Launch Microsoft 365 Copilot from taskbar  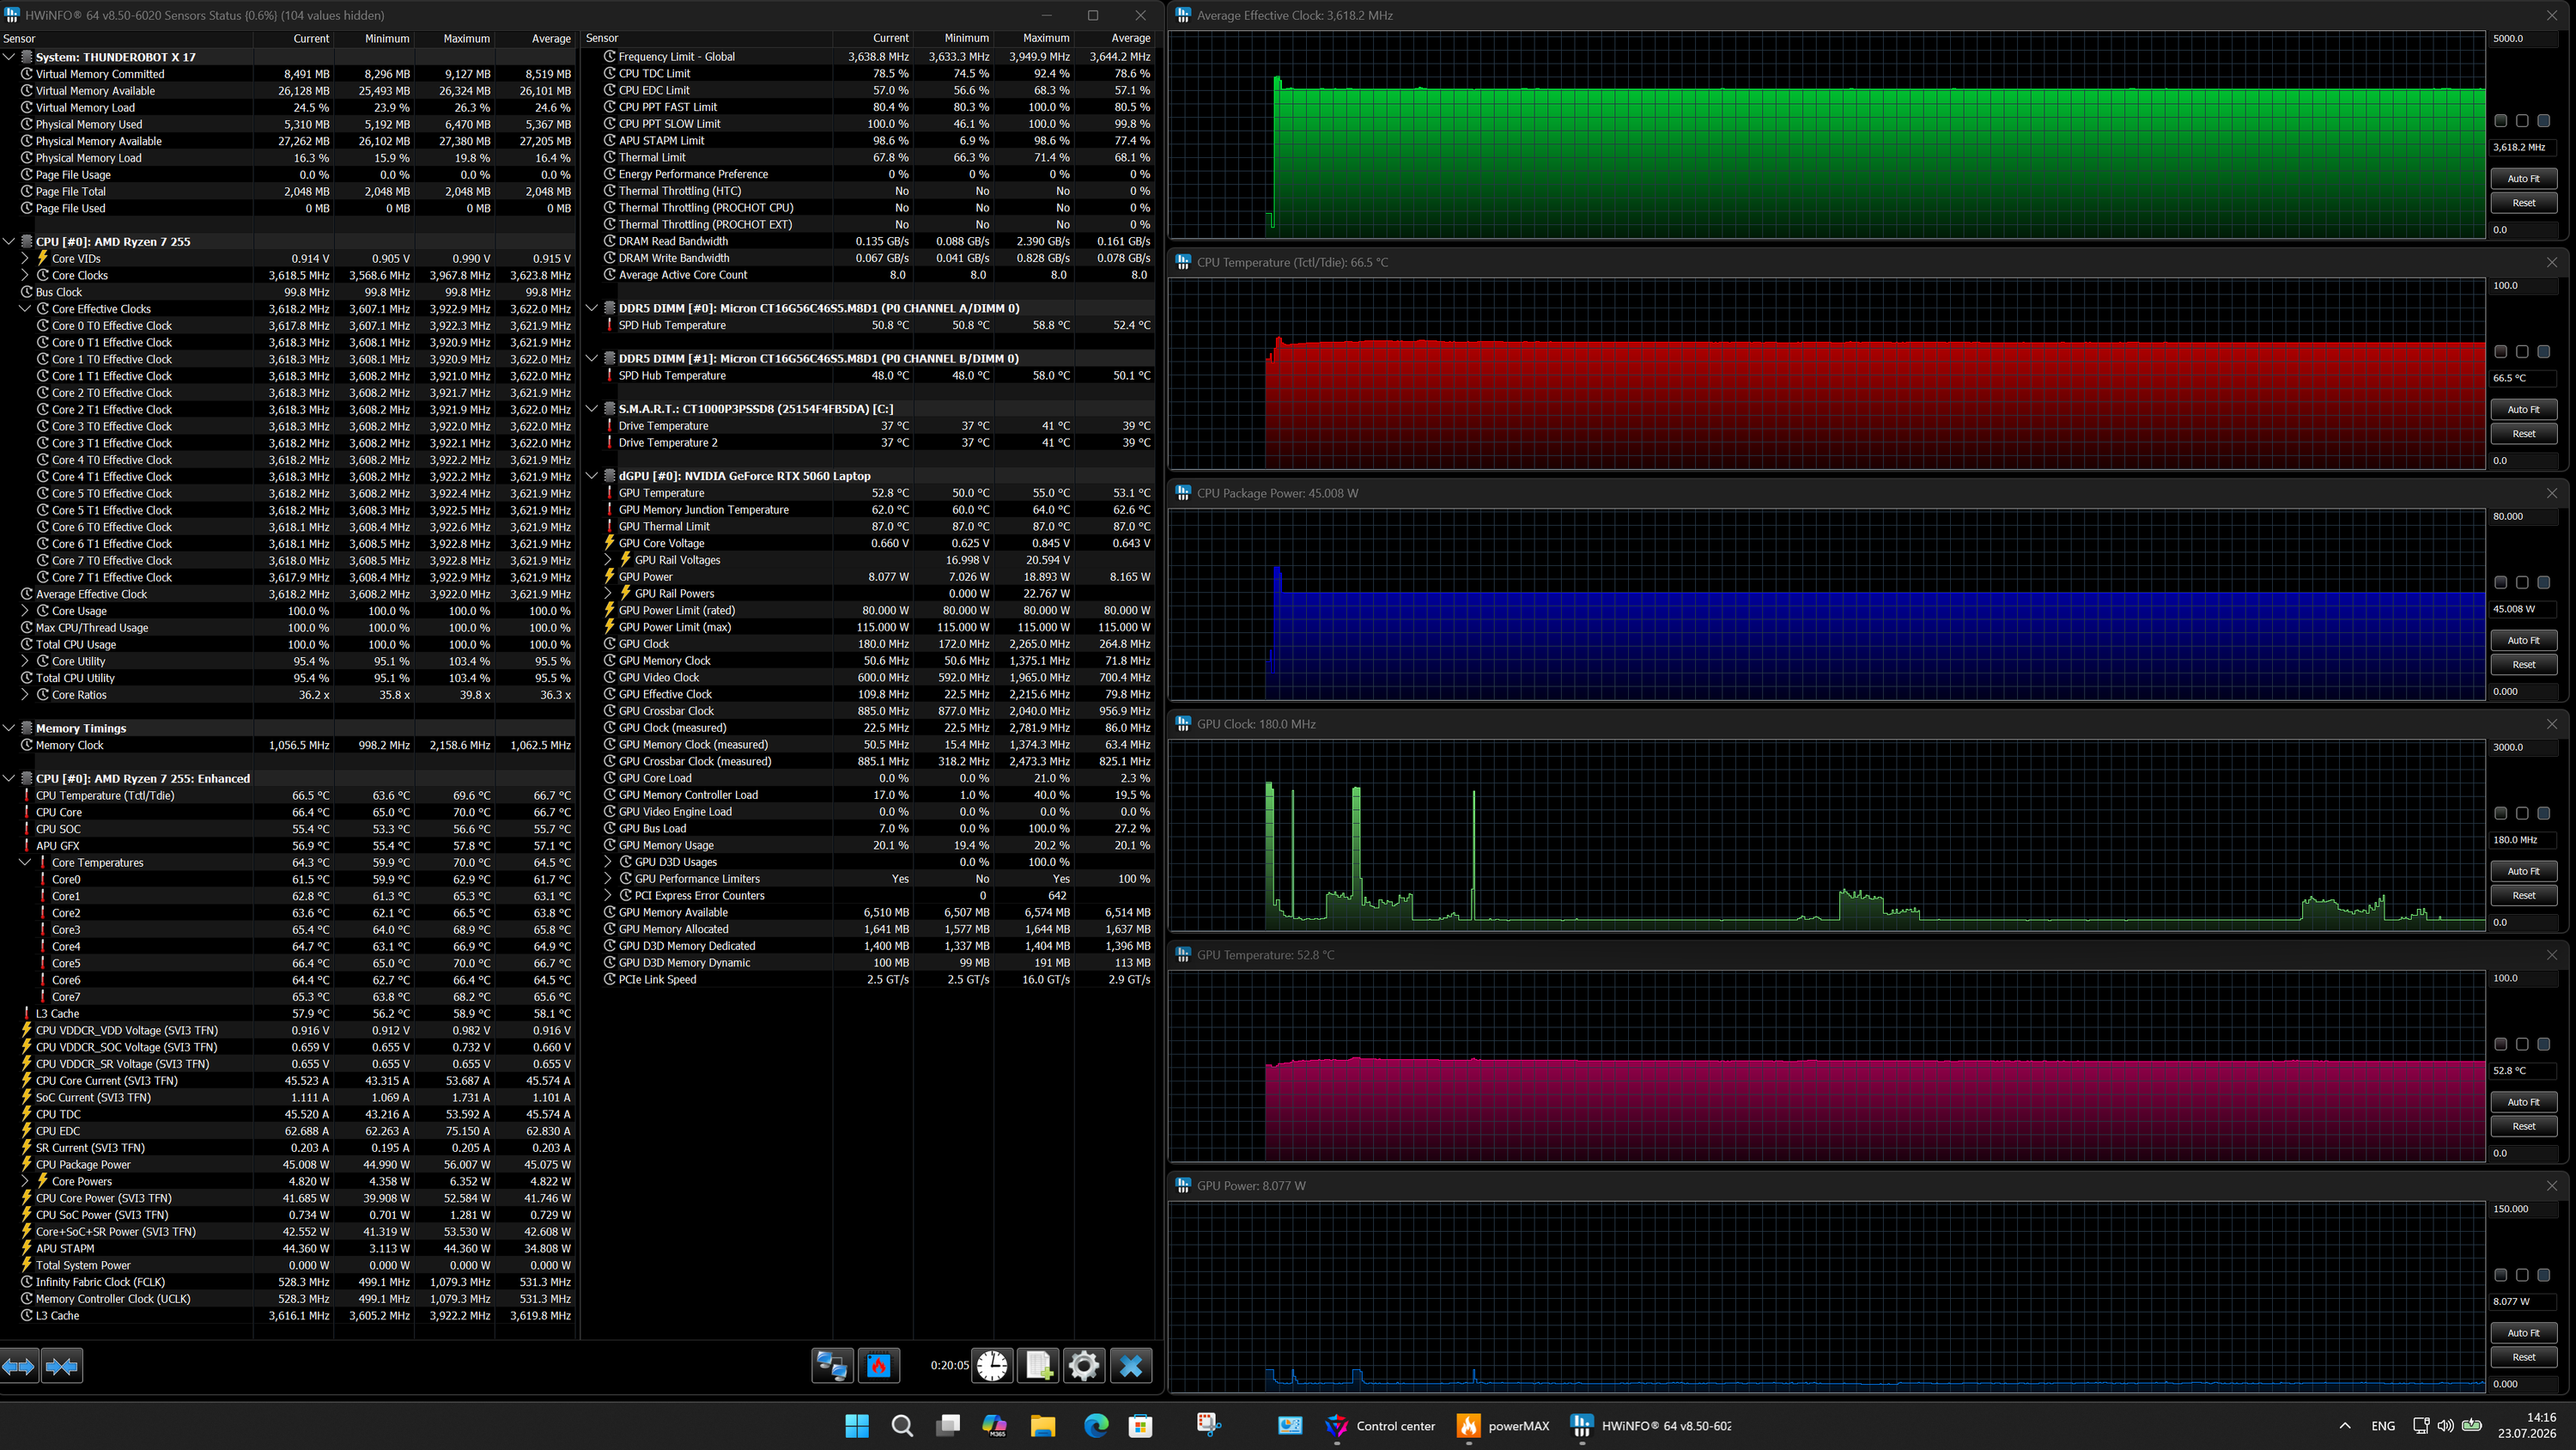[x=994, y=1426]
